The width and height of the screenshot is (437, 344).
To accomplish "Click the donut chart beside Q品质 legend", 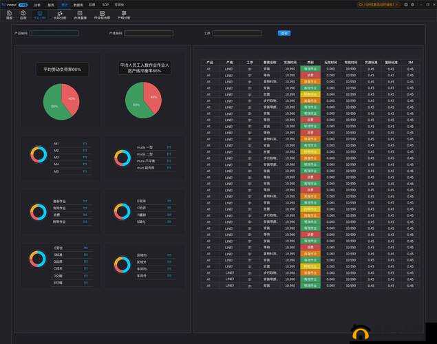I will click(x=38, y=259).
